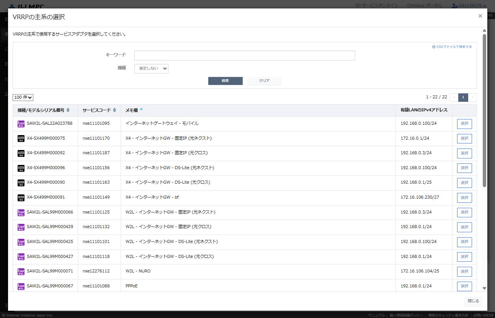Select the PPPoE adapter row's 選択 button

(464, 286)
